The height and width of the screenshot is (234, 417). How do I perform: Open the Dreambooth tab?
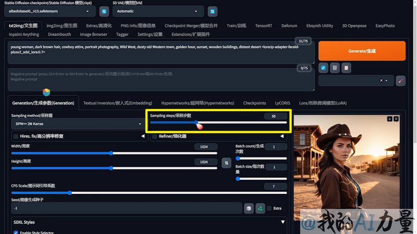pyautogui.click(x=60, y=34)
